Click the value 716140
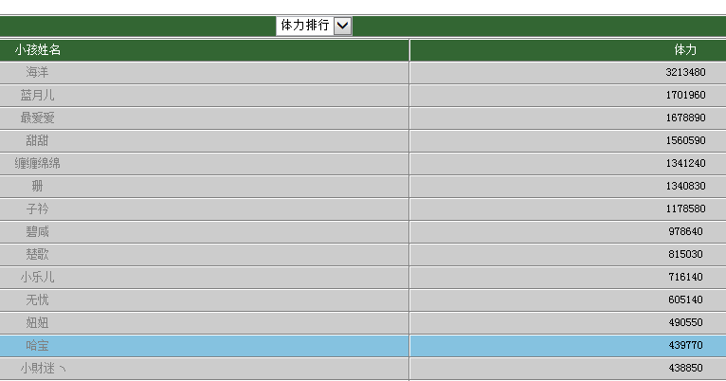The height and width of the screenshot is (381, 726). pos(685,277)
